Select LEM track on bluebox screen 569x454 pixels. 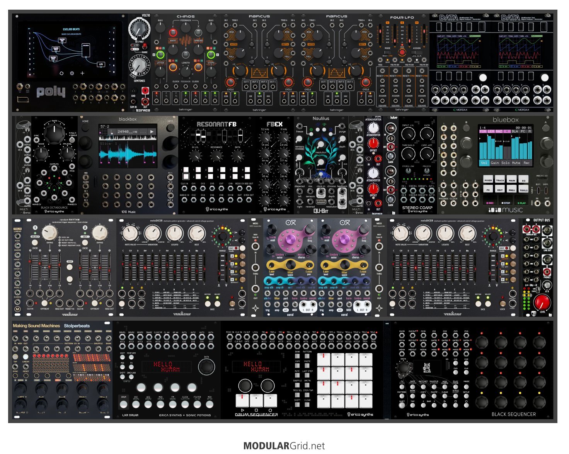(491, 131)
